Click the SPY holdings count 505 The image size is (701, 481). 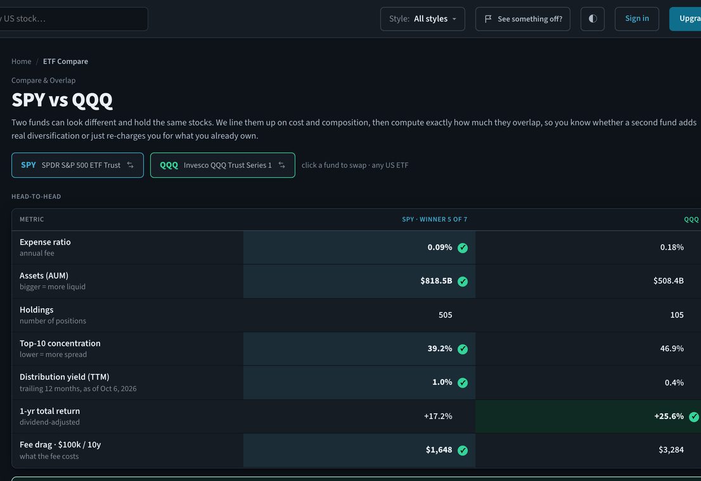click(446, 315)
